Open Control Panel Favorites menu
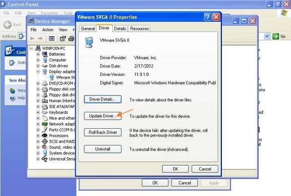Viewport: 291px width, 196px height. [x=50, y=13]
